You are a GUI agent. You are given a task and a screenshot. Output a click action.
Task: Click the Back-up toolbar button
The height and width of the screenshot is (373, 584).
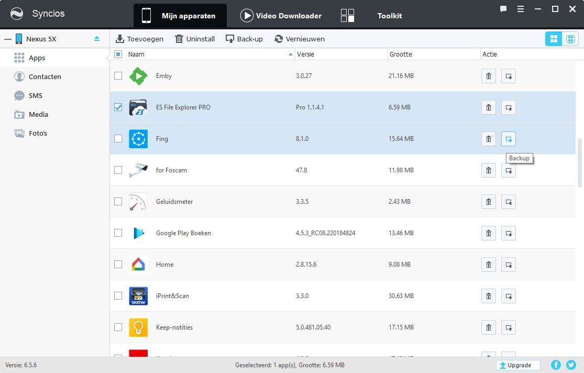(x=244, y=39)
